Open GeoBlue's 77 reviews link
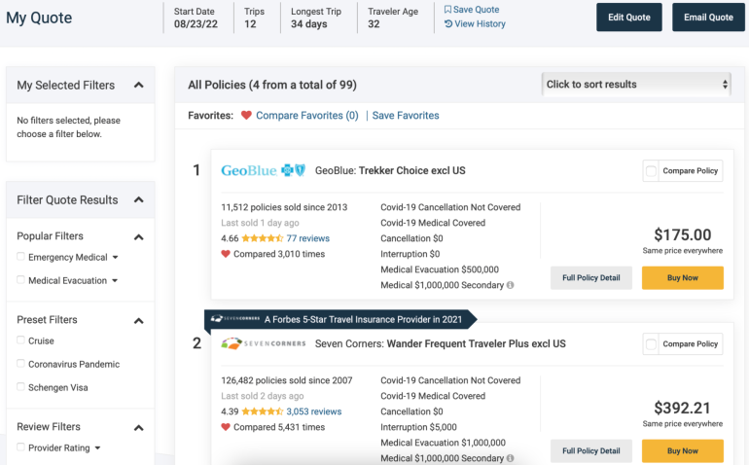 point(307,238)
